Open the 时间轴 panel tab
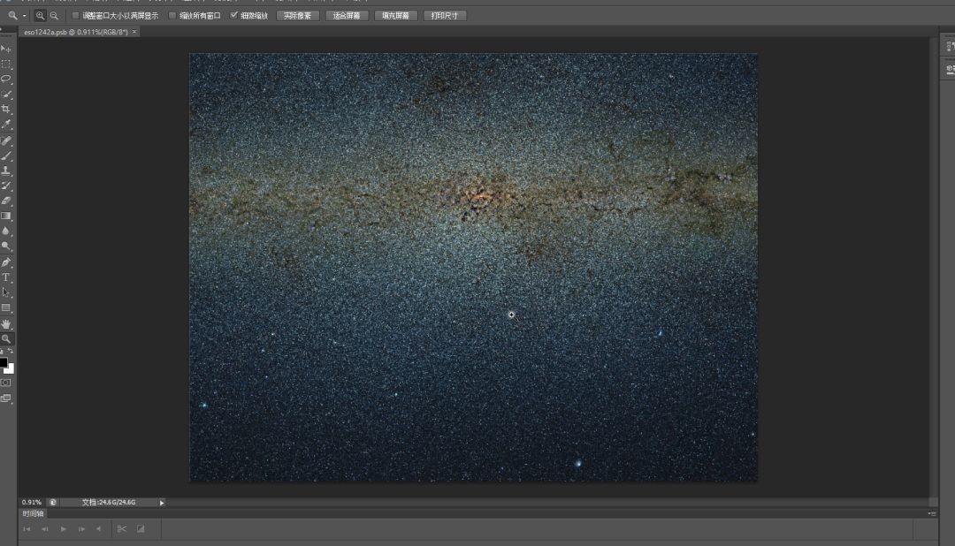Screen dimensions: 955x546 click(x=33, y=513)
